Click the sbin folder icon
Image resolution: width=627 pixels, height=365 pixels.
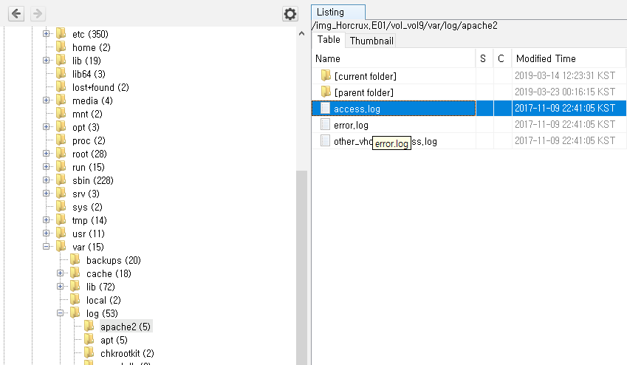click(61, 180)
